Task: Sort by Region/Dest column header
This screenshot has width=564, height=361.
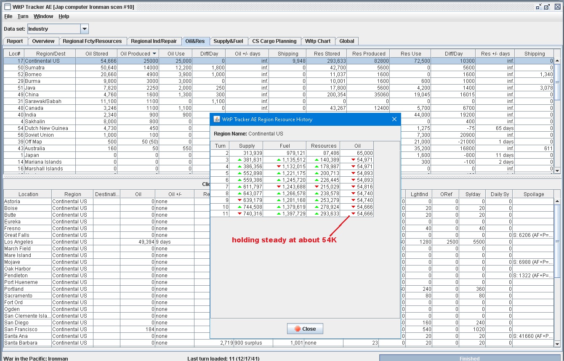Action: 51,53
